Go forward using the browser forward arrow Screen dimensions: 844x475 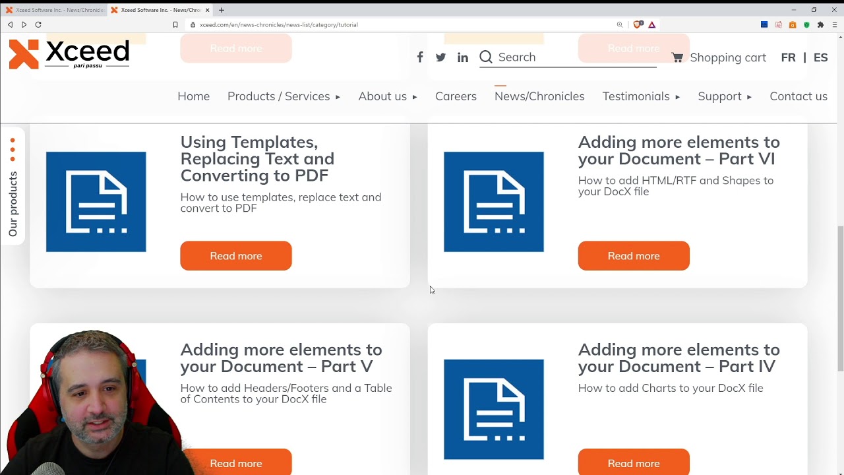click(x=24, y=24)
